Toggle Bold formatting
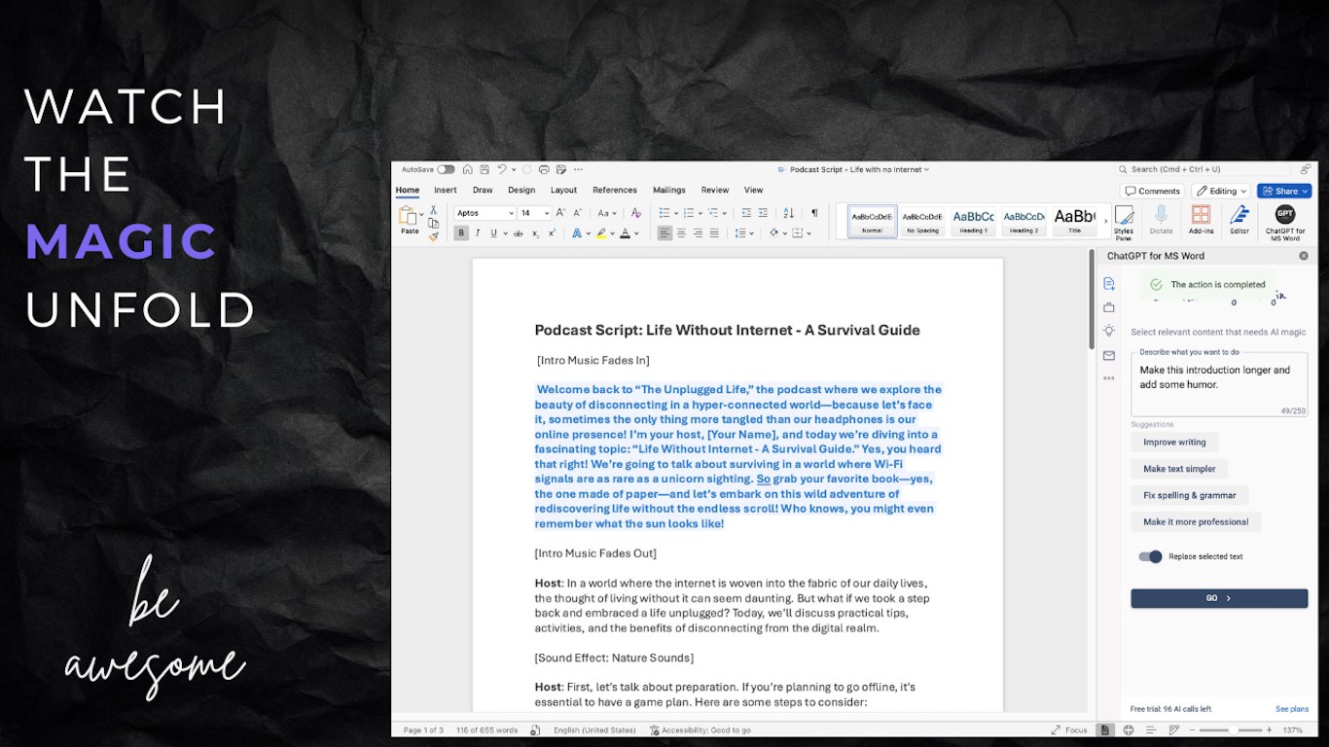Screen dimensions: 1329x747 [x=461, y=233]
